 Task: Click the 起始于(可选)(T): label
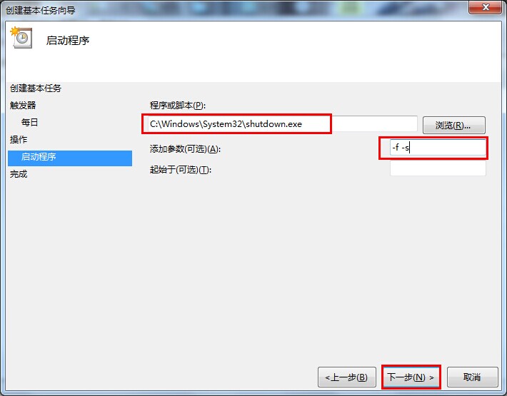pyautogui.click(x=181, y=170)
